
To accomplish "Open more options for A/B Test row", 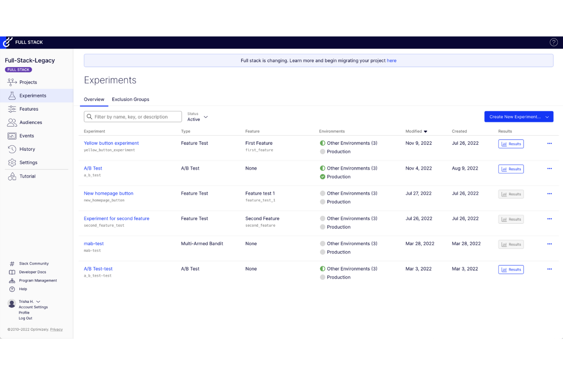I will click(549, 168).
